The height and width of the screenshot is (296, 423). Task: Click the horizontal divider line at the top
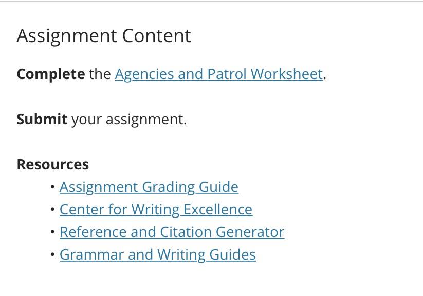[212, 2]
